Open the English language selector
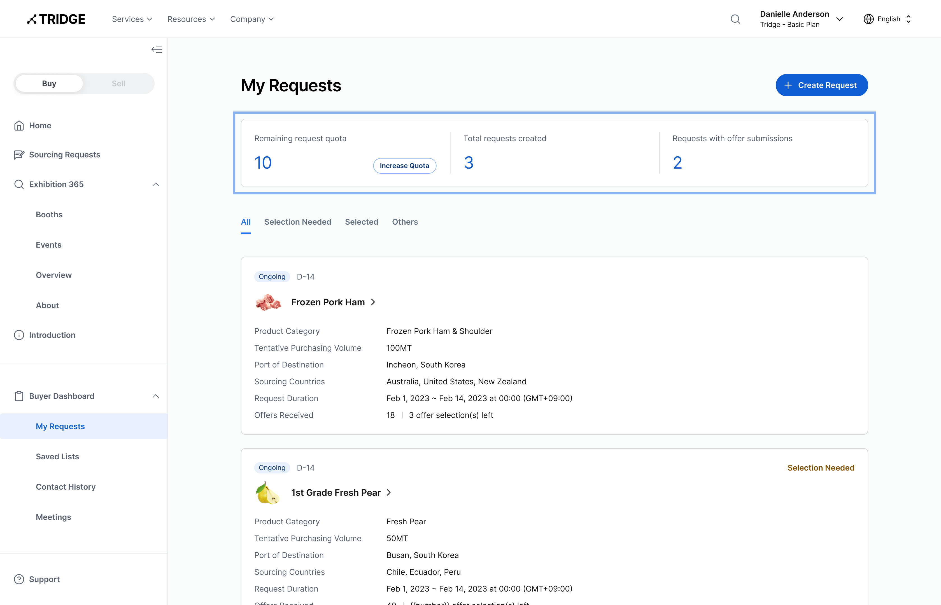 pos(888,19)
